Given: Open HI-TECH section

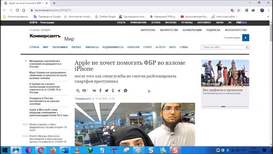Looking at the screenshot, I should tap(160, 47).
